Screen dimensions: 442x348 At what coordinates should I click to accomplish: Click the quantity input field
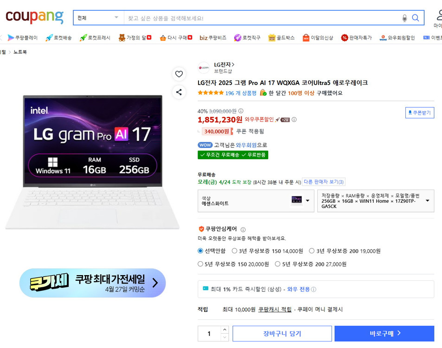(209, 334)
